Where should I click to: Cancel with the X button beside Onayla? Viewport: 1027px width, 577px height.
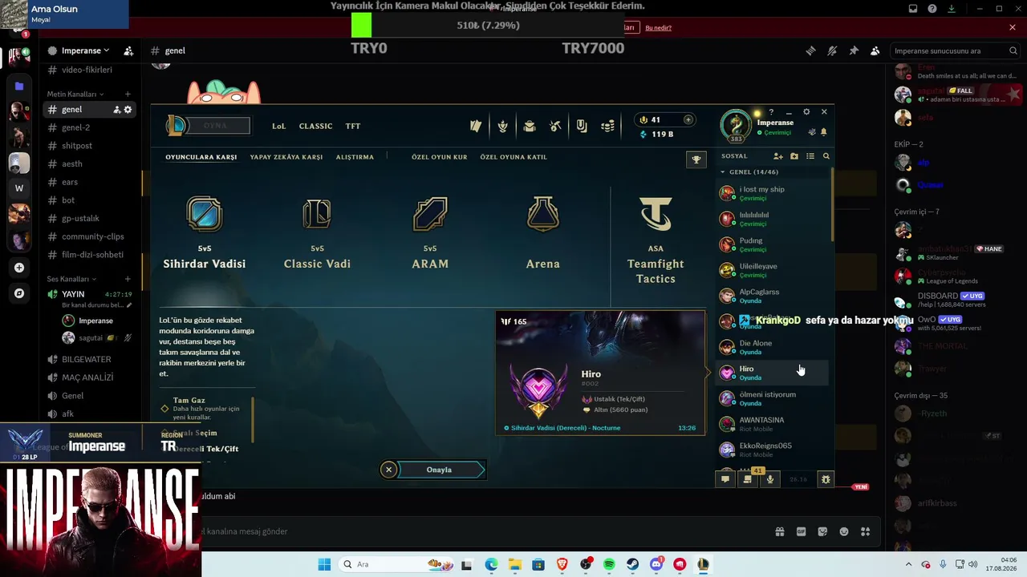click(x=388, y=470)
